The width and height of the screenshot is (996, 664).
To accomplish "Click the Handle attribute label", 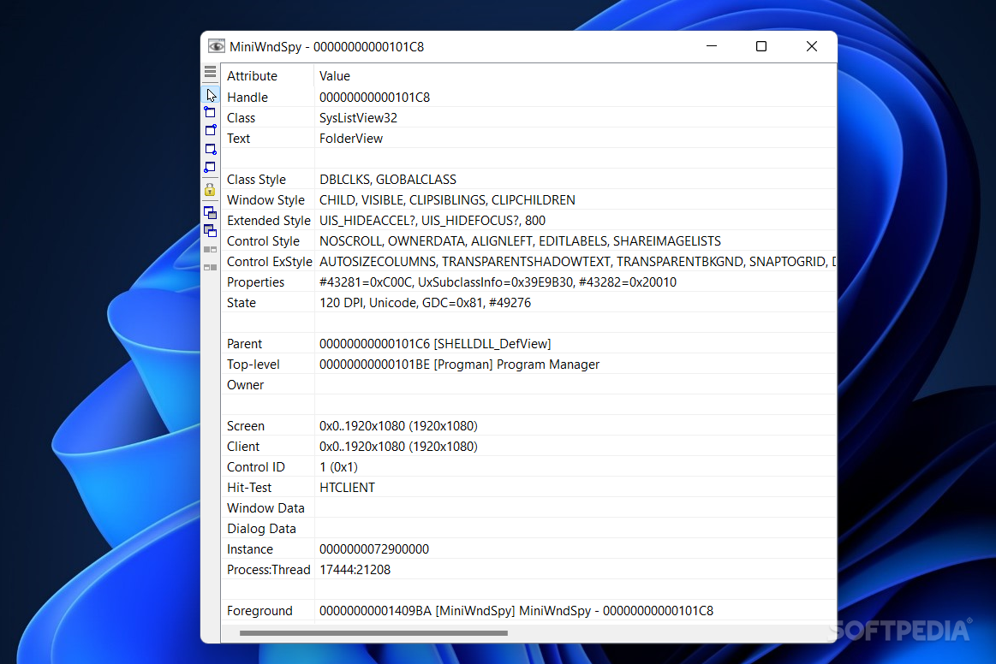I will tap(248, 98).
